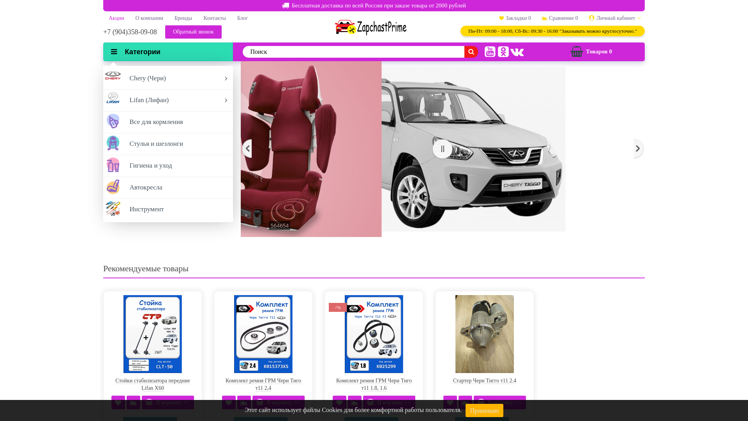The width and height of the screenshot is (748, 421).
Task: Call the +7 (904)358-09-08 phone number
Action: [130, 32]
